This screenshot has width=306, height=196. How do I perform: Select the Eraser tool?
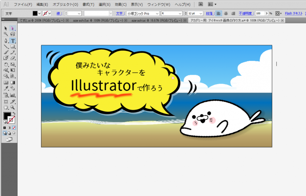point(13,58)
